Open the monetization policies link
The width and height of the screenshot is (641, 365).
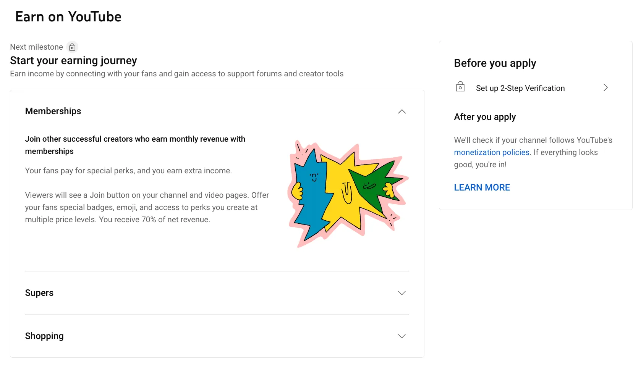[492, 152]
